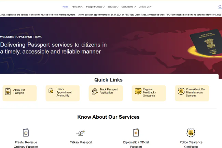Click the Indian passport image in banner
Image resolution: width=222 pixels, height=148 pixels.
(x=206, y=42)
